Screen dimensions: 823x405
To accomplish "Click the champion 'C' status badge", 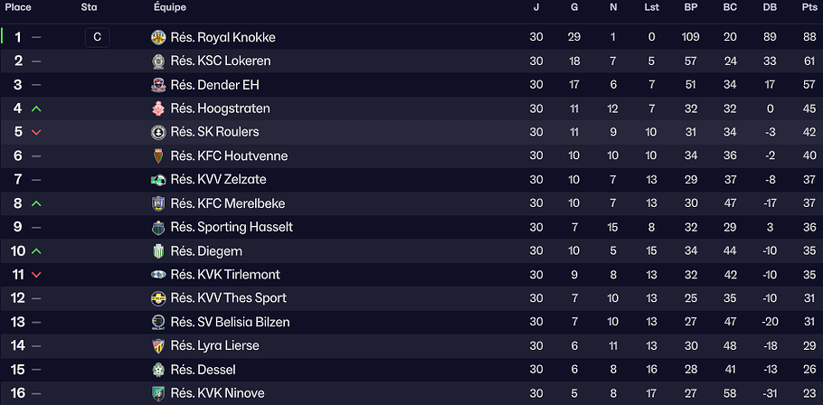I will point(97,38).
